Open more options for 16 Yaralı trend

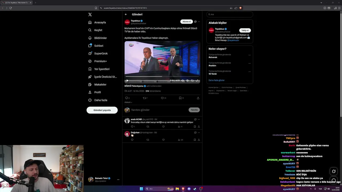tap(250, 72)
